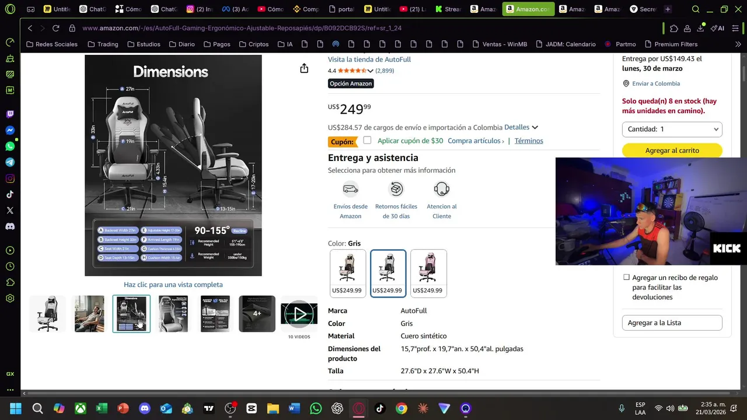Open the Redes Sociales bookmark folder

(x=52, y=44)
